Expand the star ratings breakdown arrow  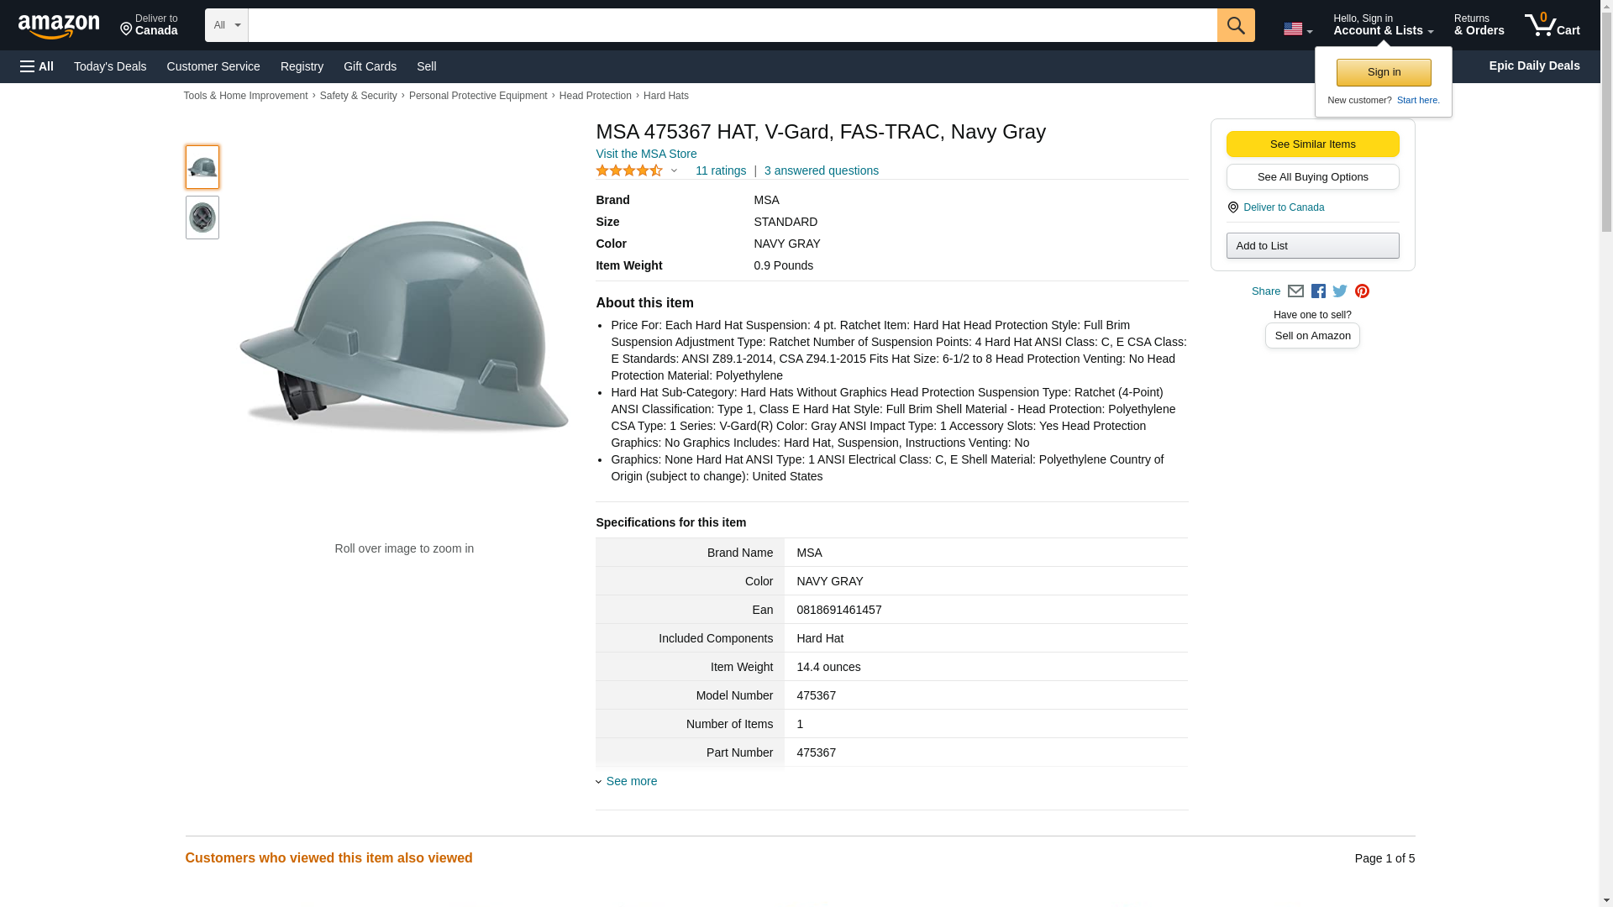(x=674, y=170)
